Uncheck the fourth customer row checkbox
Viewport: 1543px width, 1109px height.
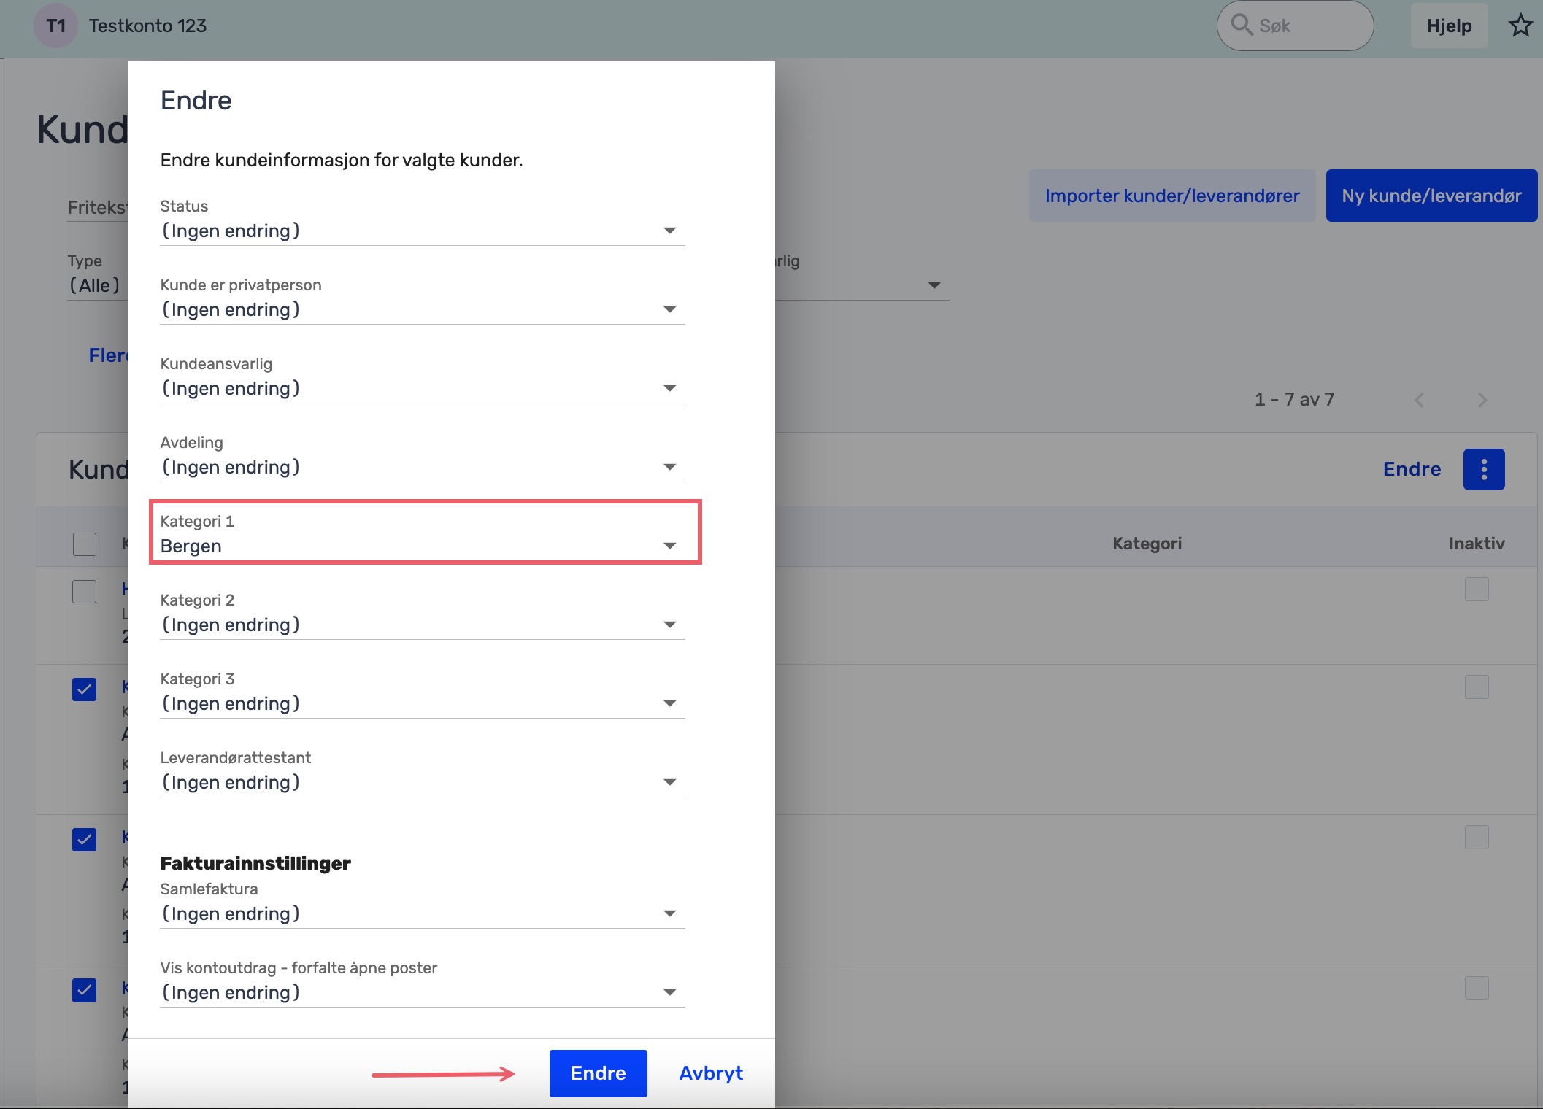[85, 990]
